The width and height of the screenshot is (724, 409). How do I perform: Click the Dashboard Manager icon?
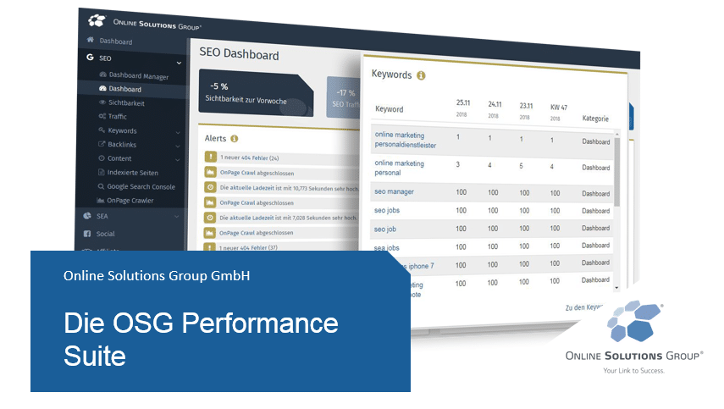tap(103, 74)
